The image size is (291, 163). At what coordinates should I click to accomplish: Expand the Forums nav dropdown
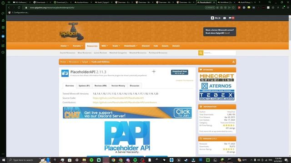coord(78,46)
